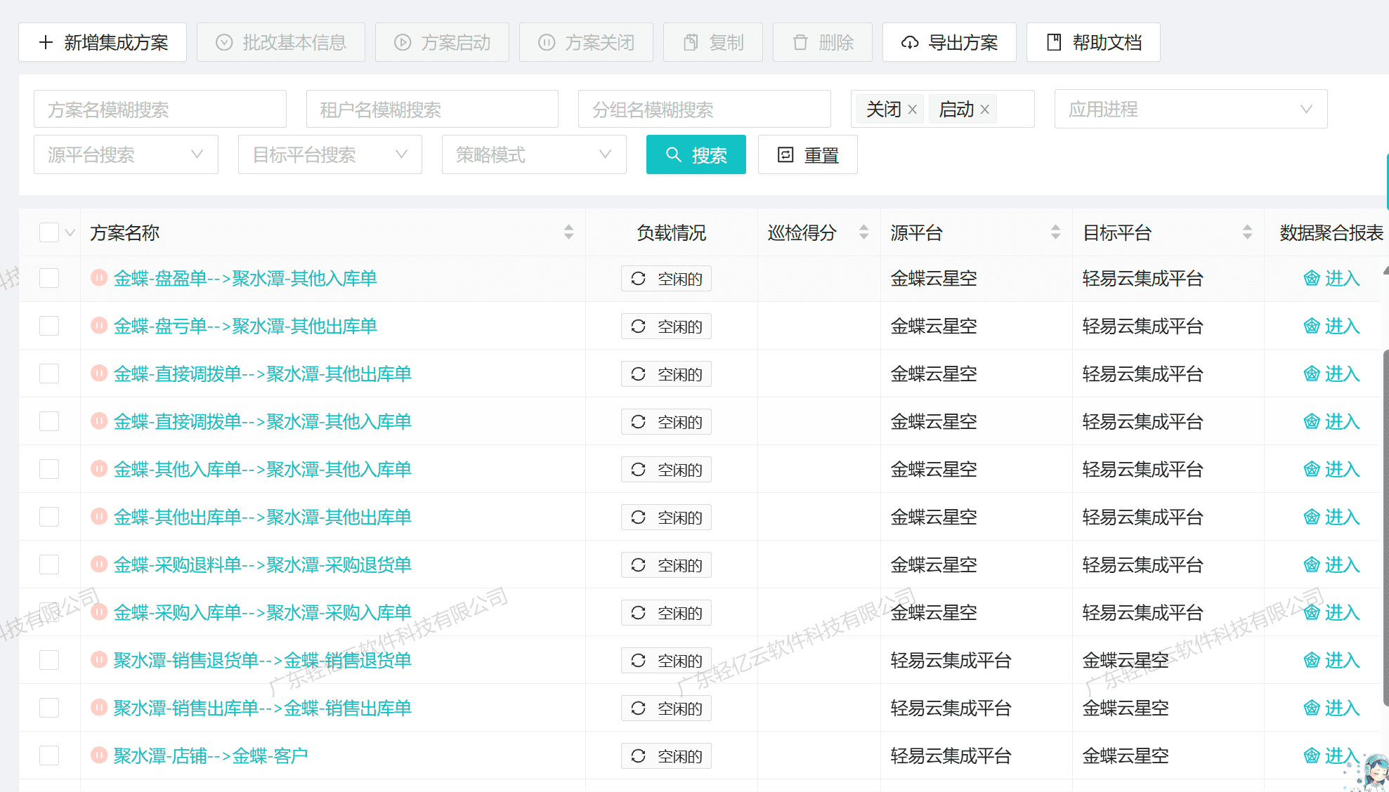Check the row 金蝶-盘盈单-->聚水潭-其他入库单
The image size is (1389, 792).
coord(49,278)
